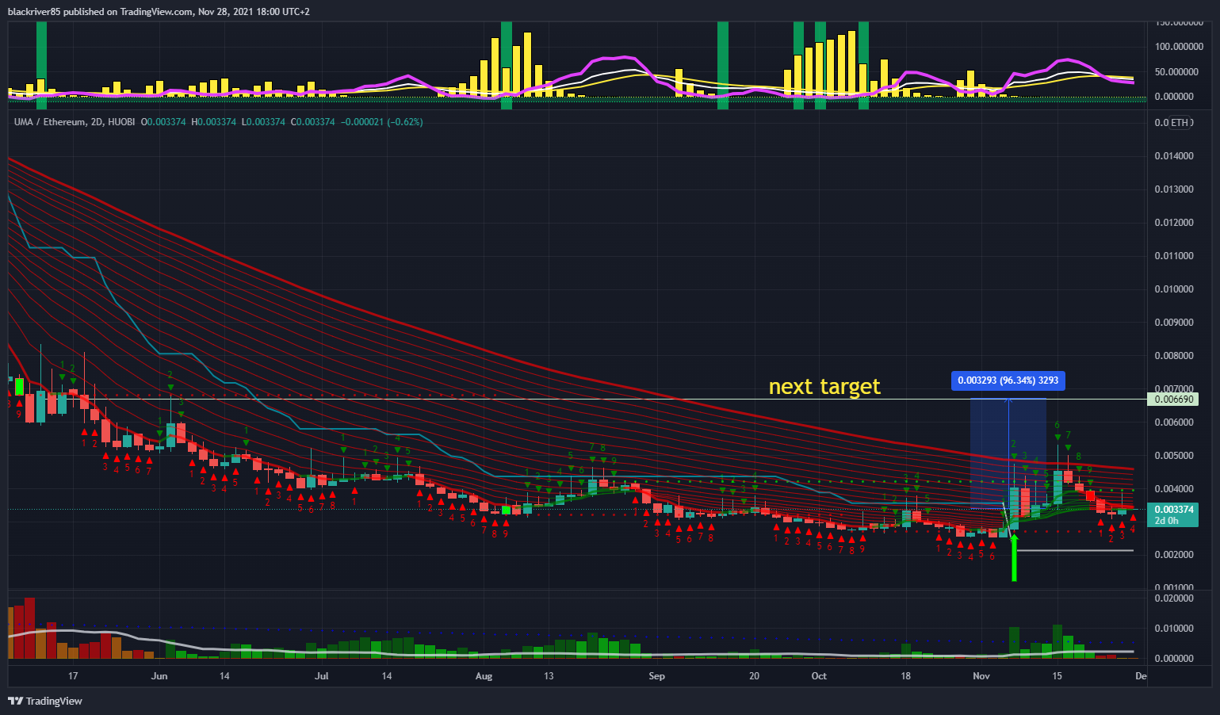Click the 13 date label on the time axis
The image size is (1220, 715).
[x=549, y=676]
